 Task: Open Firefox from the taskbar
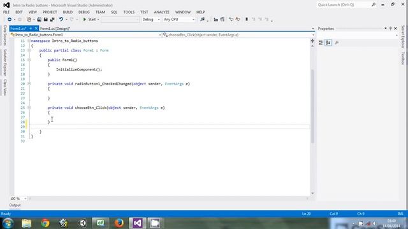119,223
